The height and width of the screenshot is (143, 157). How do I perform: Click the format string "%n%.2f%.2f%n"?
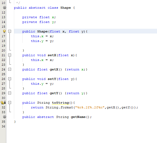(x=90, y=107)
